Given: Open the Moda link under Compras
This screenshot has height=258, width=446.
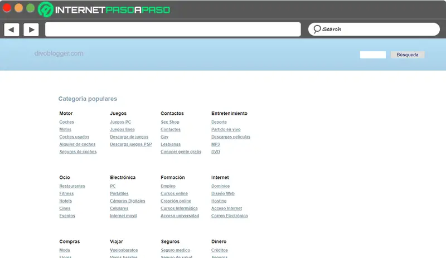Looking at the screenshot, I should pyautogui.click(x=65, y=250).
